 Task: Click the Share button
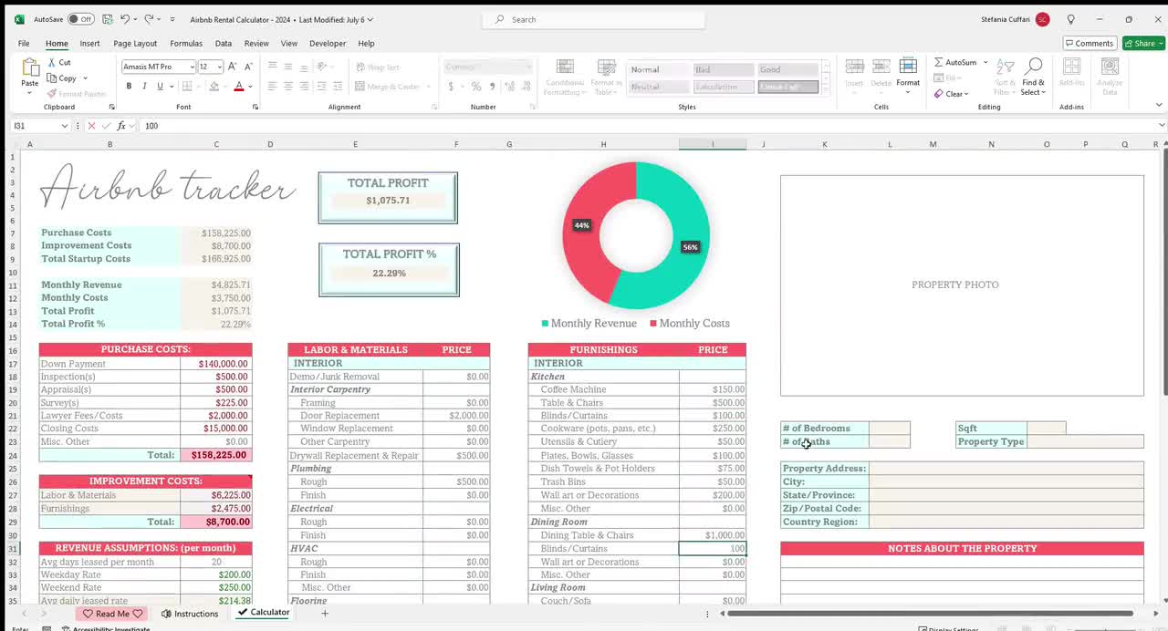pos(1142,43)
